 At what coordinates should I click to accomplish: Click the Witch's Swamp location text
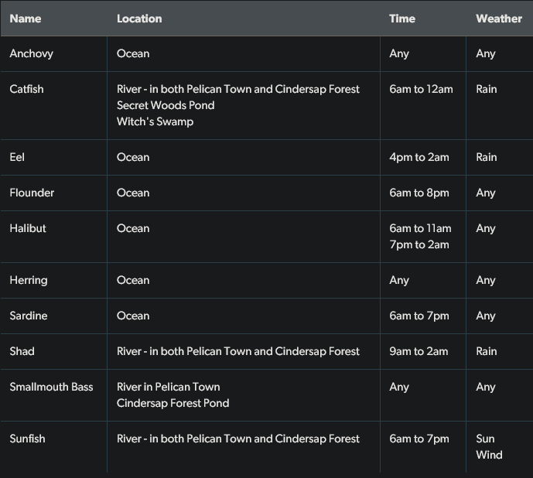point(155,121)
